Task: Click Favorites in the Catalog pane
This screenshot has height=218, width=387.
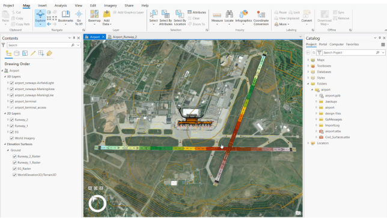Action: point(352,44)
